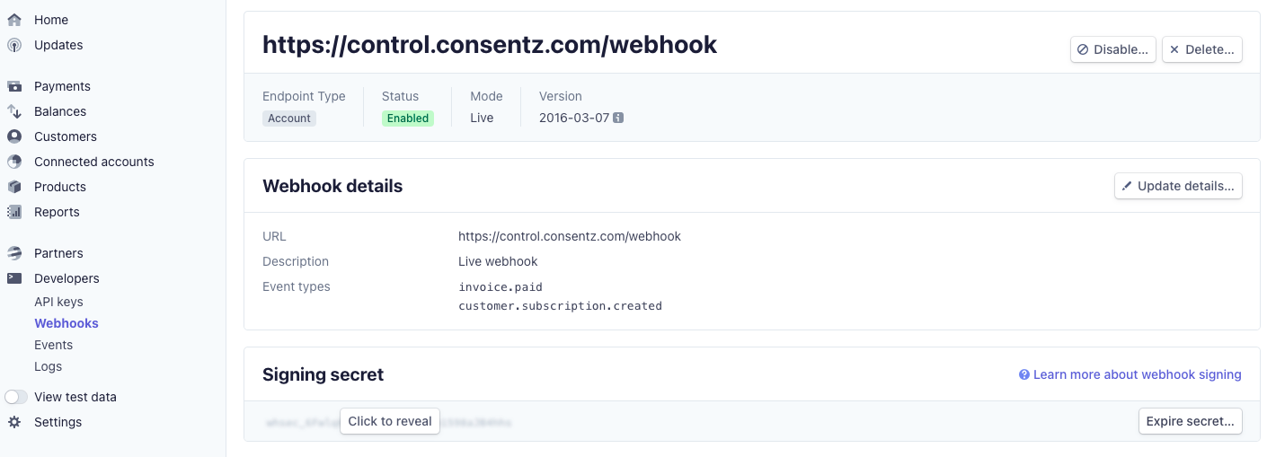Viewport: 1267px width, 457px height.
Task: Click the Customers person icon
Action: [14, 136]
